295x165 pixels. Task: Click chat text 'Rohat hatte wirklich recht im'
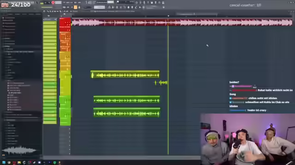click(275, 90)
